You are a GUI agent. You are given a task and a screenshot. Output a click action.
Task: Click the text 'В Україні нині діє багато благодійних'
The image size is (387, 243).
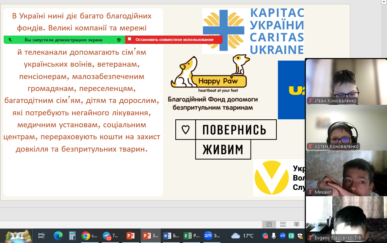tap(82, 16)
